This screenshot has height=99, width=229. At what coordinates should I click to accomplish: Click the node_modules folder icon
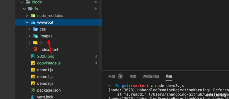(33, 16)
